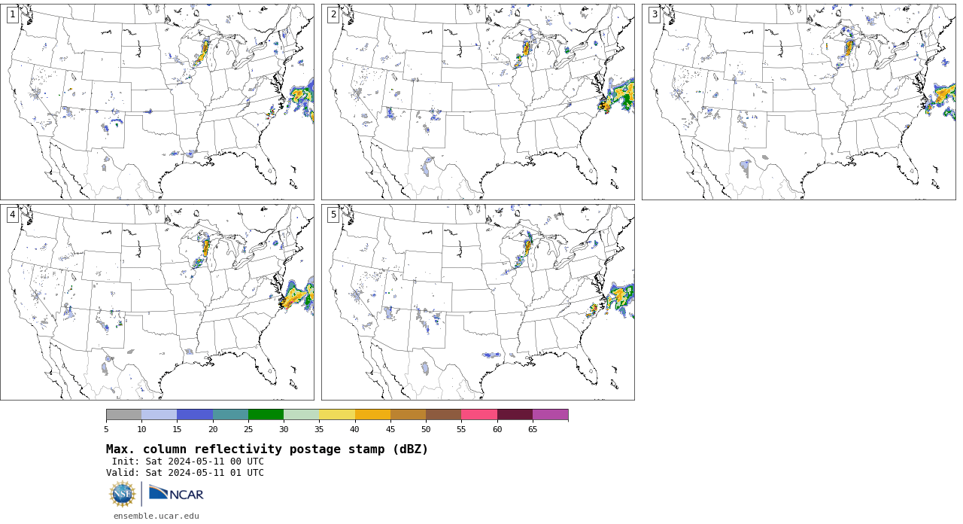This screenshot has width=963, height=524.
Task: Open the ensemble.ucar.edu link text
Action: [x=156, y=516]
